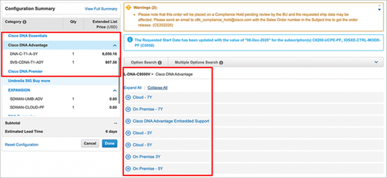Click the Category info icon
Viewport: 387px width, 178px height.
[25, 22]
